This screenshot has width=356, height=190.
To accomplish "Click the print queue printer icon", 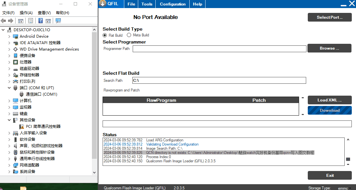I will (x=16, y=81).
